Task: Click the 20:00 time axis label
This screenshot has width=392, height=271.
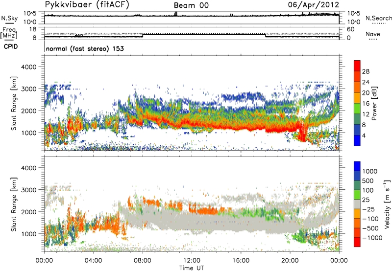Action: tap(290, 260)
